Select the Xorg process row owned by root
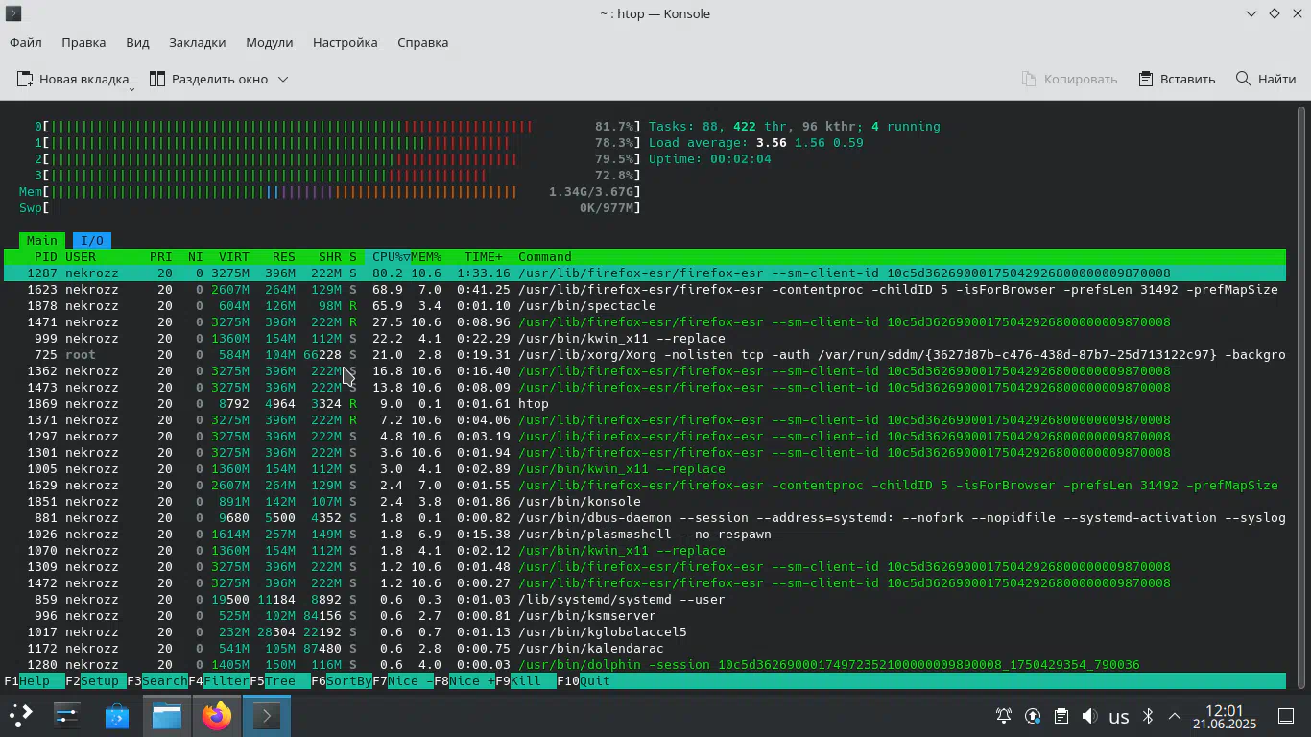This screenshot has width=1311, height=737. (645, 354)
